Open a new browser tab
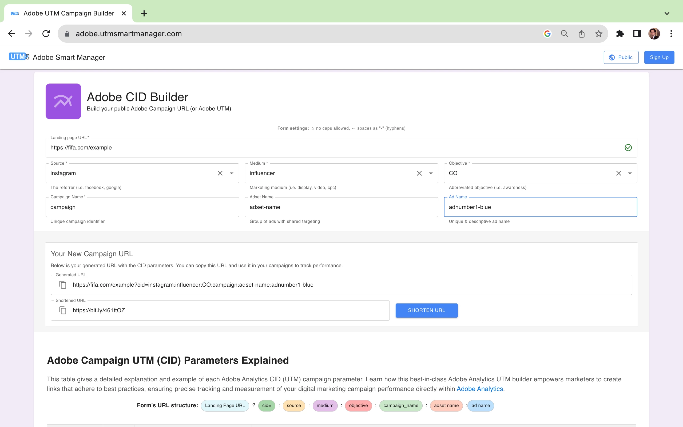 tap(144, 13)
